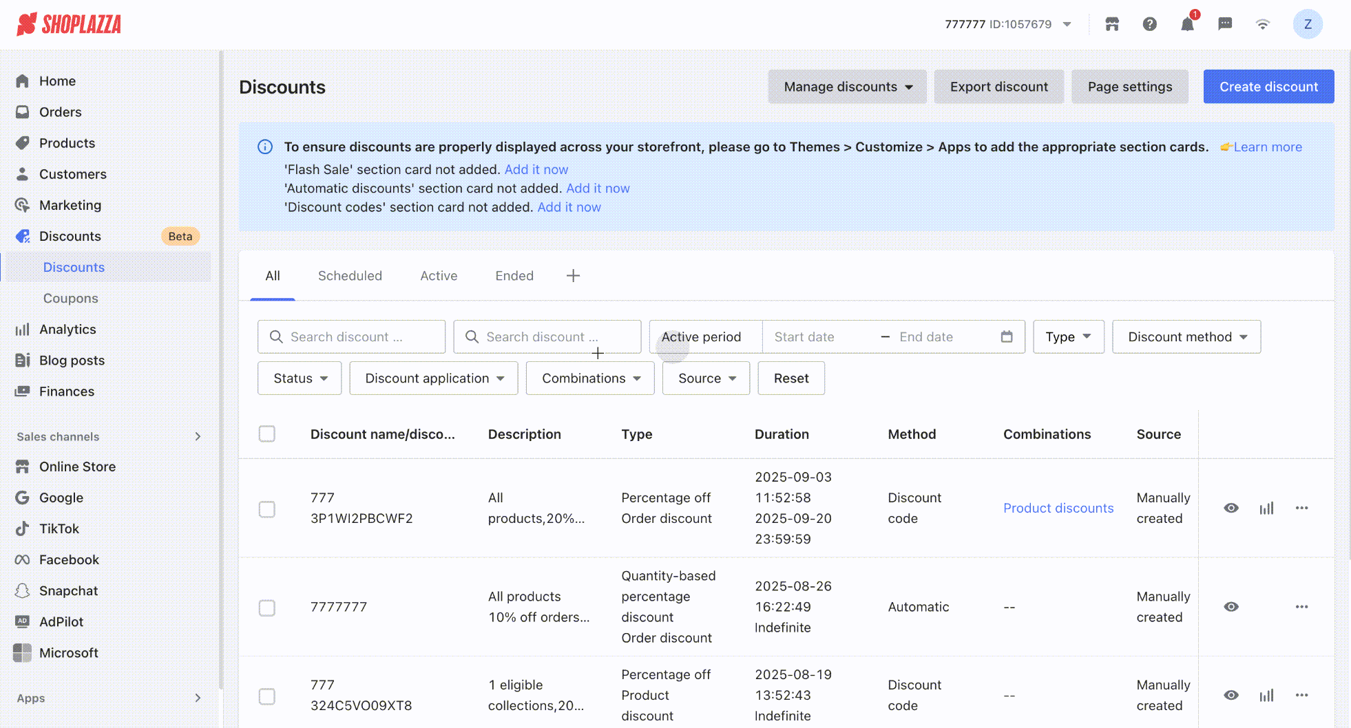Open the Discount method filter dropdown
The width and height of the screenshot is (1351, 728).
tap(1186, 337)
